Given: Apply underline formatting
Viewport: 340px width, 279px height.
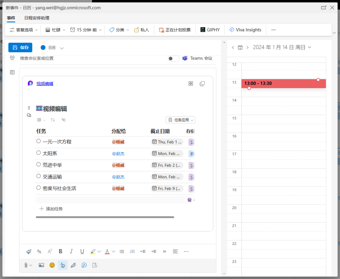Looking at the screenshot, I should pos(82,251).
